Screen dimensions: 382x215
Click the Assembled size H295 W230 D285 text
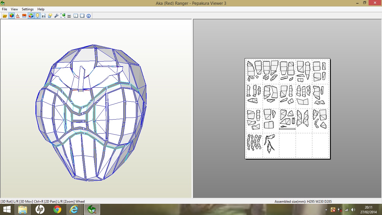coord(303,201)
